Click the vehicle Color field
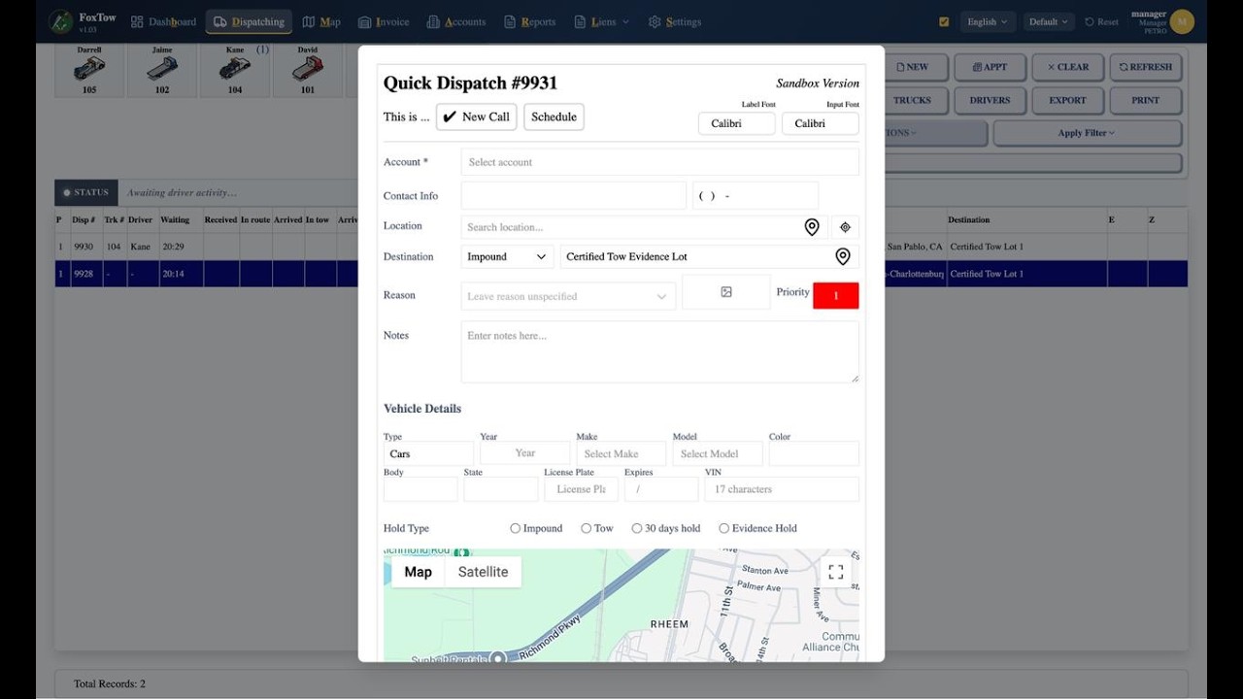The image size is (1243, 699). (x=814, y=453)
